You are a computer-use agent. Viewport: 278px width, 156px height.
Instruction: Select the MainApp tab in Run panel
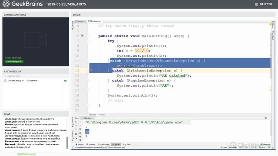pos(87,118)
